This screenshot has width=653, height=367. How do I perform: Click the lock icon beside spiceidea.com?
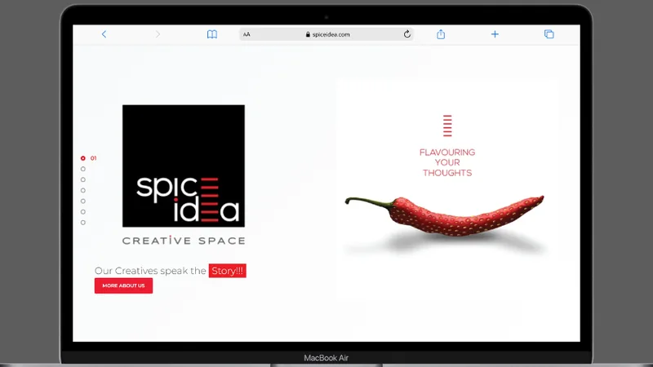(x=308, y=34)
